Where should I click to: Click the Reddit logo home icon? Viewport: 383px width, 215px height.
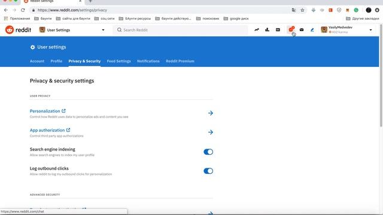click(x=10, y=30)
